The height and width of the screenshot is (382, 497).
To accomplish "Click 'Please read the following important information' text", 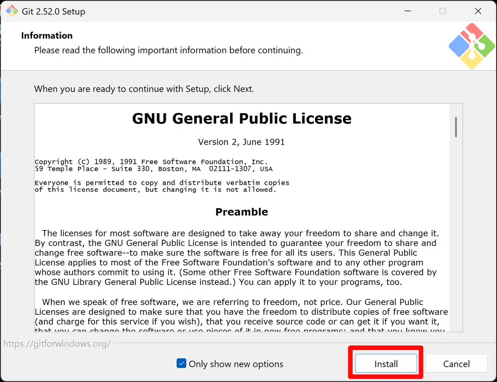I will tap(169, 50).
